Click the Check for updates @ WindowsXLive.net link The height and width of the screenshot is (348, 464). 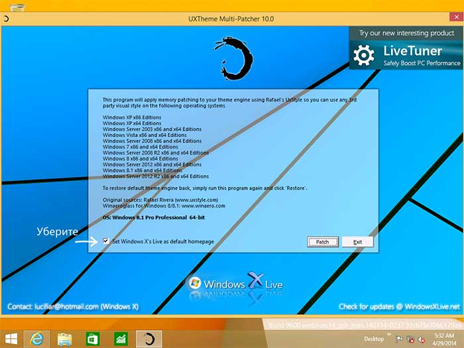tap(400, 307)
